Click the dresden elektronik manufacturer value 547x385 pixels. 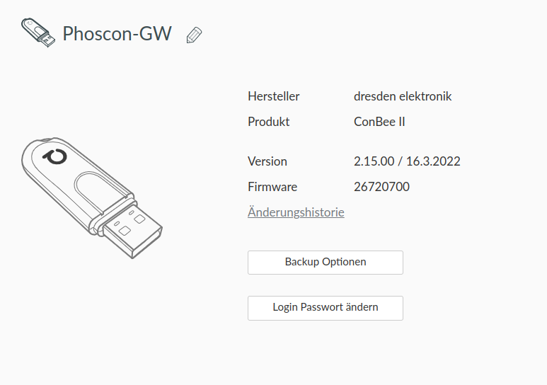[402, 96]
